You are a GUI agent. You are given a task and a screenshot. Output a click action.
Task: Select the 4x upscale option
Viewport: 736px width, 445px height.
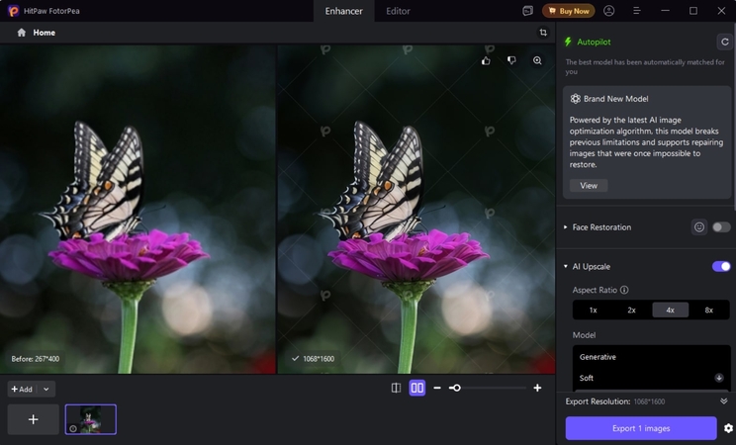pyautogui.click(x=671, y=310)
